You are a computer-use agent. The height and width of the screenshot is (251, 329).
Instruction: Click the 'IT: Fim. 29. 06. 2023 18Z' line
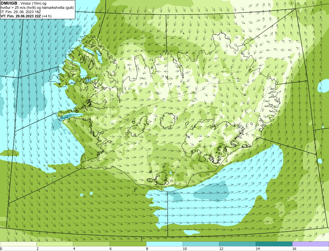(x=21, y=12)
